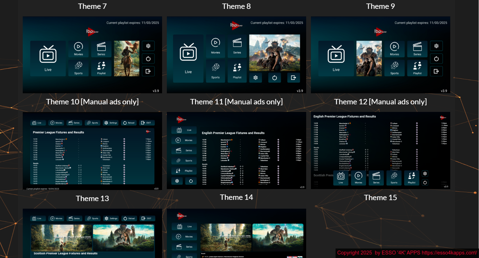This screenshot has width=479, height=258.
Task: Select Movies in Theme 14 sidebar
Action: [185, 236]
